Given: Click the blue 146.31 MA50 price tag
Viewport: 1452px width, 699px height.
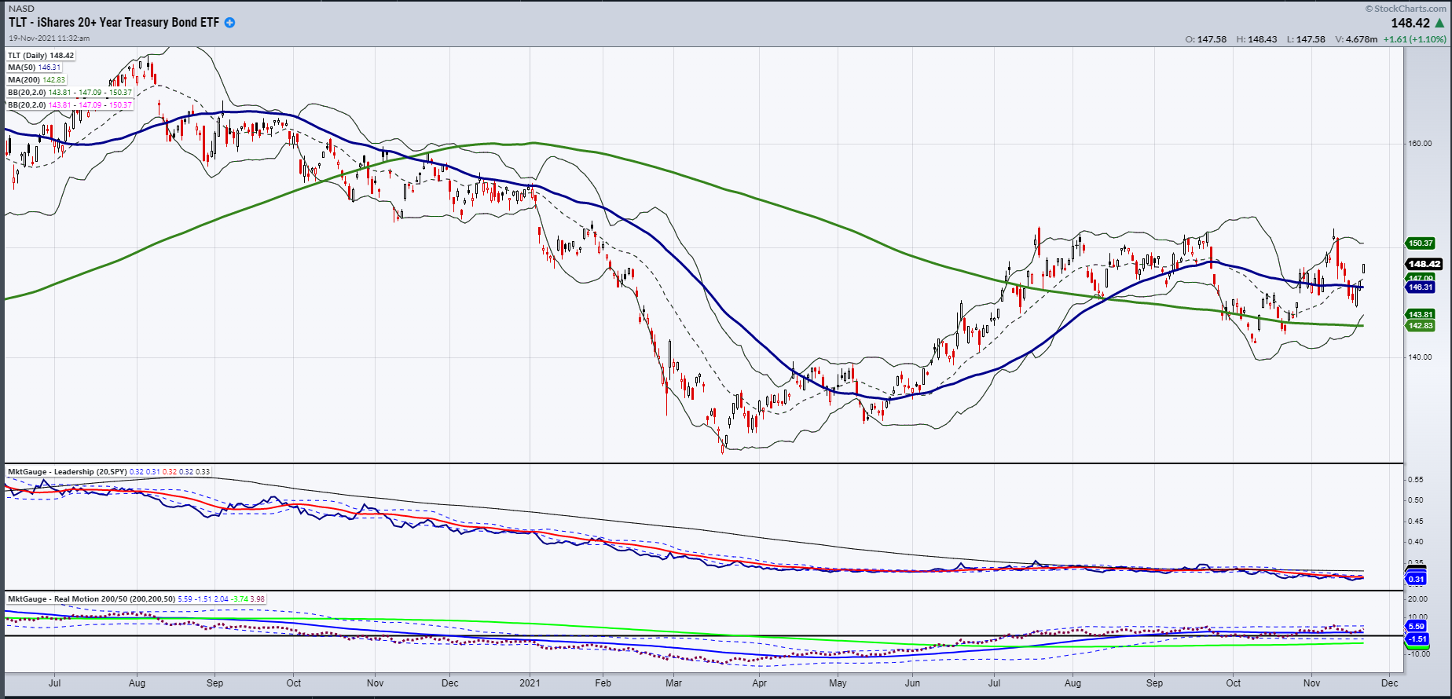Looking at the screenshot, I should (x=1421, y=287).
